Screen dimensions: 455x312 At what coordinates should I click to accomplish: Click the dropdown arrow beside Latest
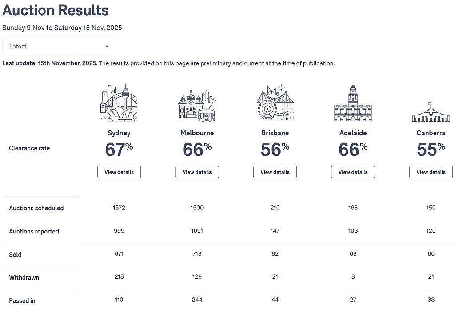click(107, 47)
